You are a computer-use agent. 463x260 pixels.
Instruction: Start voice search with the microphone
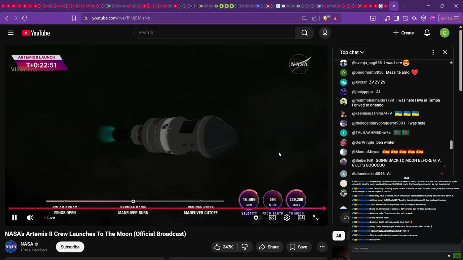325,33
